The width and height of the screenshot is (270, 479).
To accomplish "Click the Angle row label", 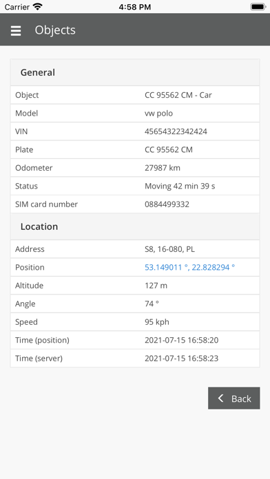I will coord(25,304).
